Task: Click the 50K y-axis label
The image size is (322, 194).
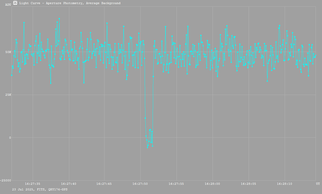Action: (8, 52)
